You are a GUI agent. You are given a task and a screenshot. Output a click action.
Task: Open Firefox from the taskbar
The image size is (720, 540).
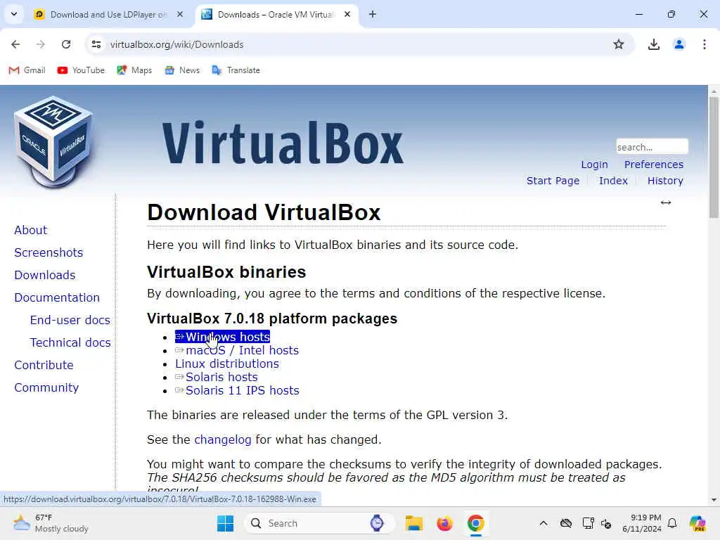[444, 523]
